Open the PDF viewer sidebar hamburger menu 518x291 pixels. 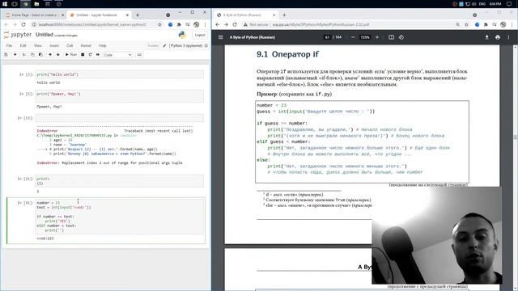click(x=220, y=37)
